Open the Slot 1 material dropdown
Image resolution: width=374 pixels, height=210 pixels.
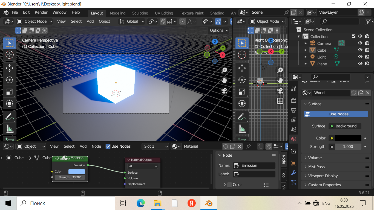pyautogui.click(x=155, y=146)
